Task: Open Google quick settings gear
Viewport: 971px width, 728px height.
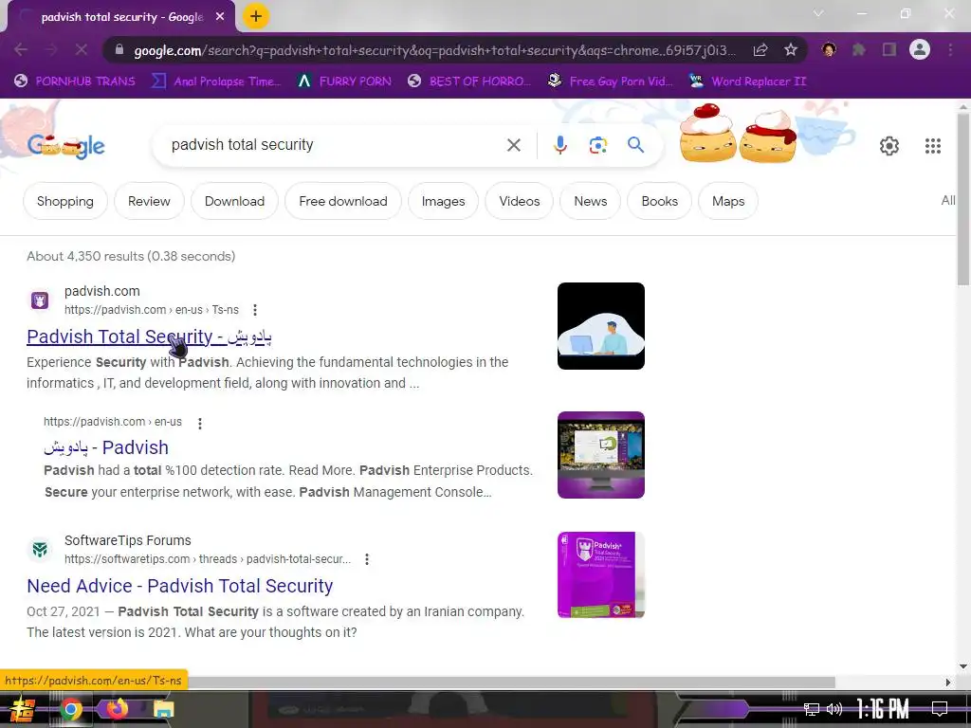Action: [x=889, y=145]
